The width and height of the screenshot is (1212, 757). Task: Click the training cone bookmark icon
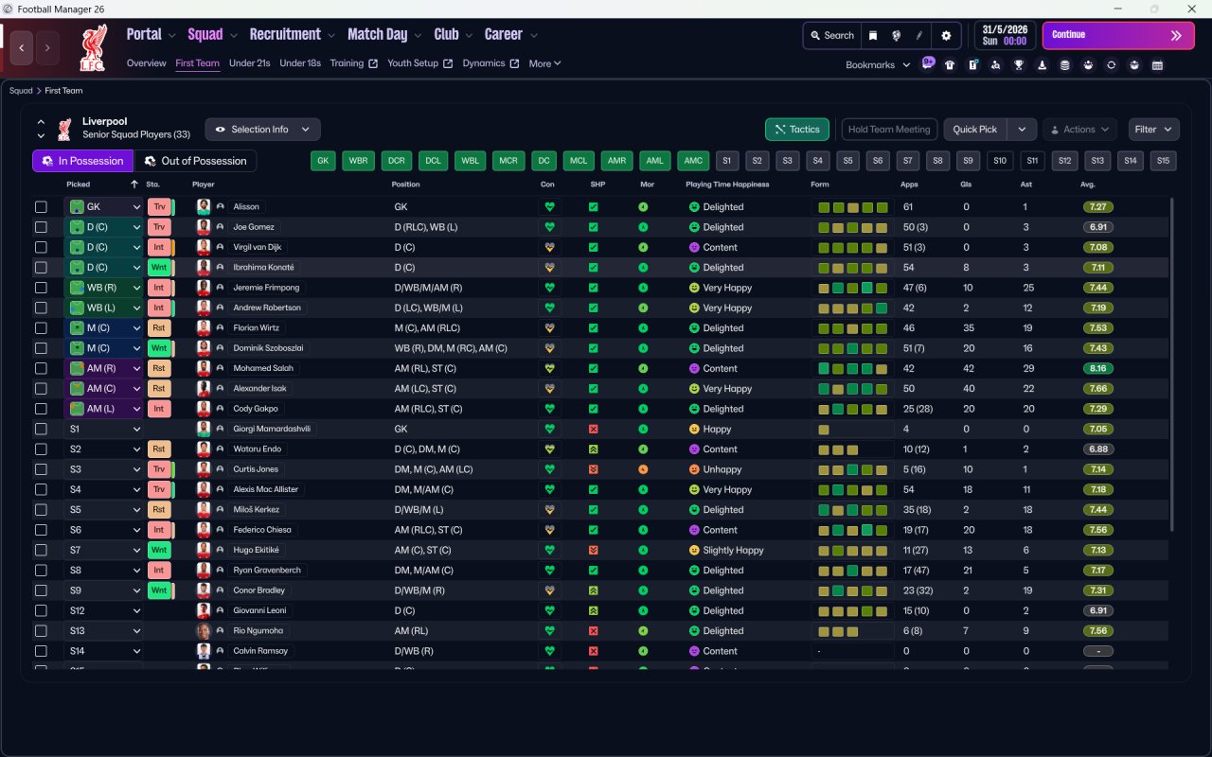click(x=1043, y=65)
